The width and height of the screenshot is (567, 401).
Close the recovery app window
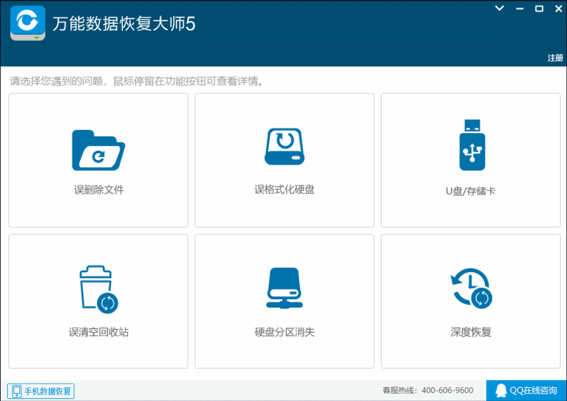coord(558,9)
